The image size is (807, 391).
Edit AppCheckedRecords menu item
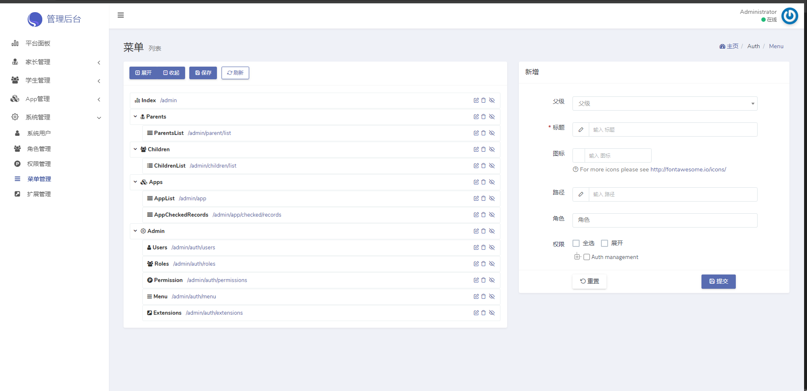pos(476,215)
